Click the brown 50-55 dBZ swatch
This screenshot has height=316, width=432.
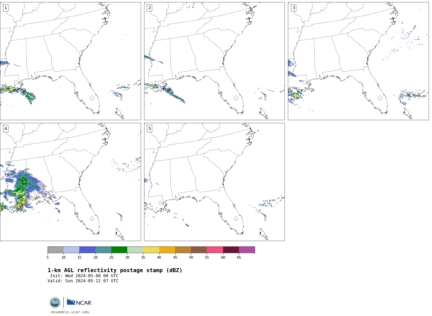(199, 250)
